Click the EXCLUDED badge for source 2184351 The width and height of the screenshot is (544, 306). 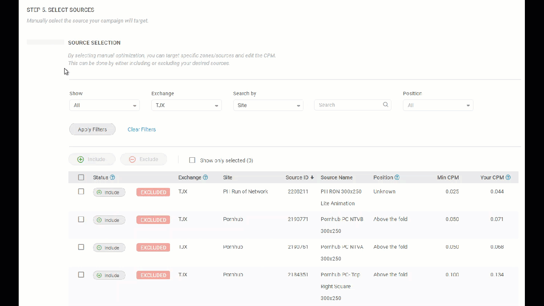coord(153,275)
